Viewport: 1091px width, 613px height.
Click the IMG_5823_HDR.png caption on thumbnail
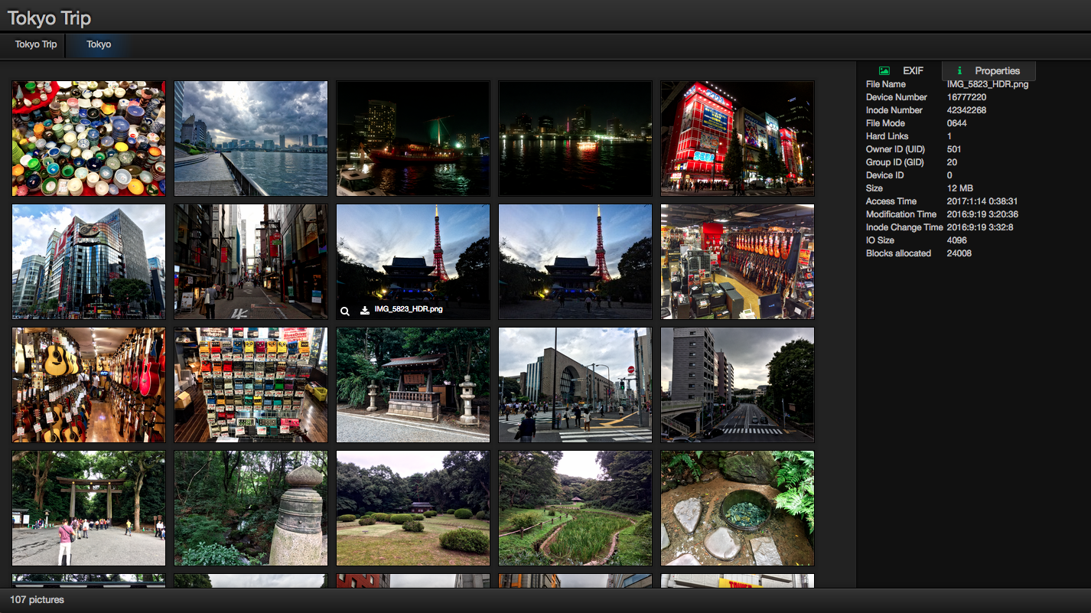(x=409, y=309)
